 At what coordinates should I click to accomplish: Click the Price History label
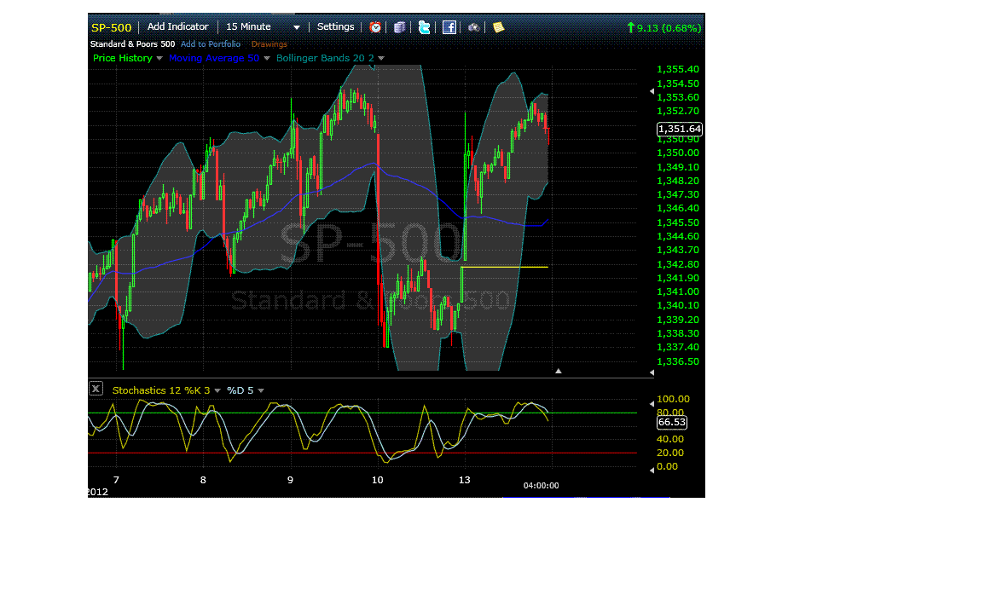[x=123, y=58]
